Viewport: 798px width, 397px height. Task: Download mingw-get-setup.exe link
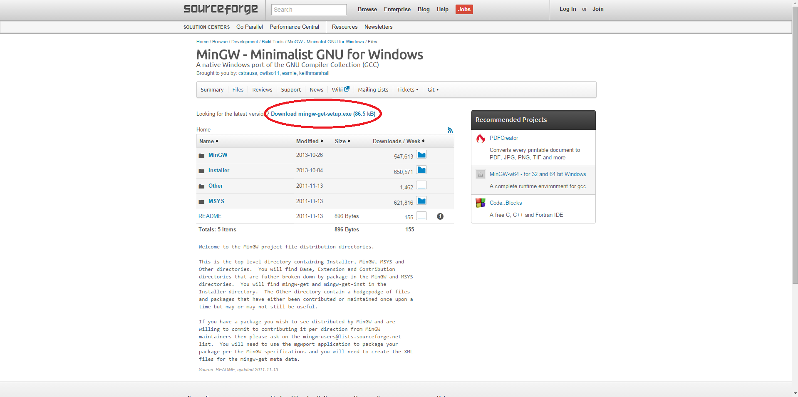point(323,114)
